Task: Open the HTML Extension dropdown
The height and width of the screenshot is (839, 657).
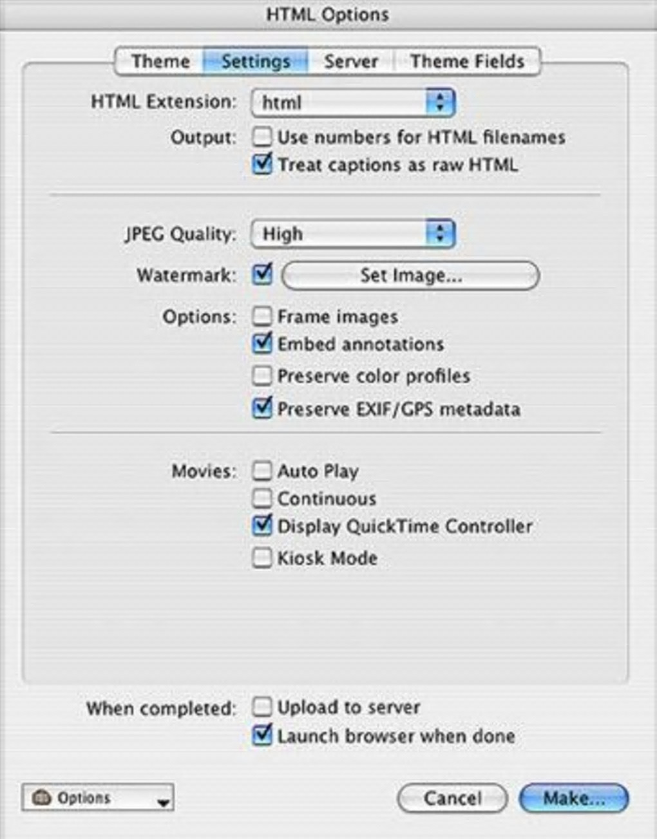Action: pos(353,103)
